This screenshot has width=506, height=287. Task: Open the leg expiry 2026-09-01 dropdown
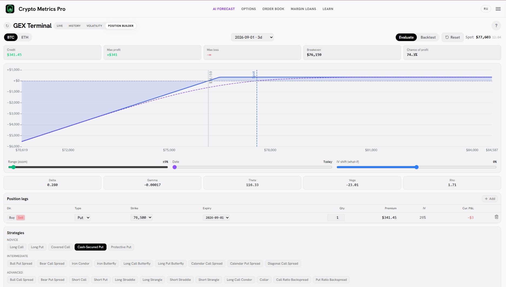coord(216,218)
